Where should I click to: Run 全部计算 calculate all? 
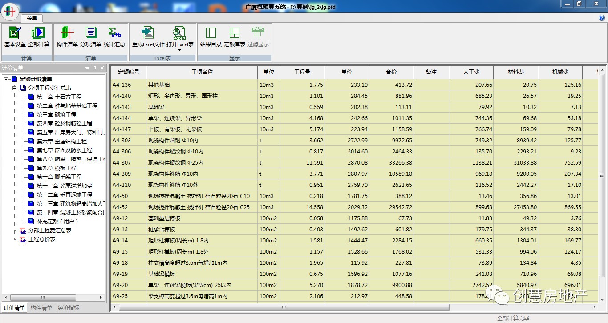pyautogui.click(x=39, y=37)
